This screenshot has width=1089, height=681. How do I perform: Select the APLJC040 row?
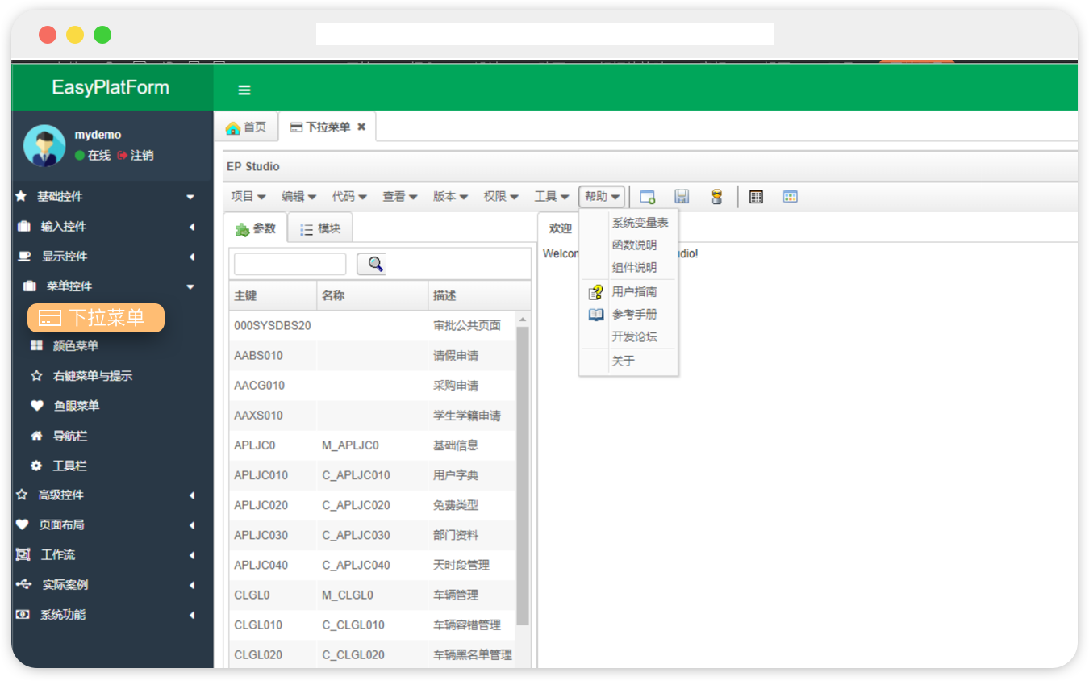(x=372, y=565)
